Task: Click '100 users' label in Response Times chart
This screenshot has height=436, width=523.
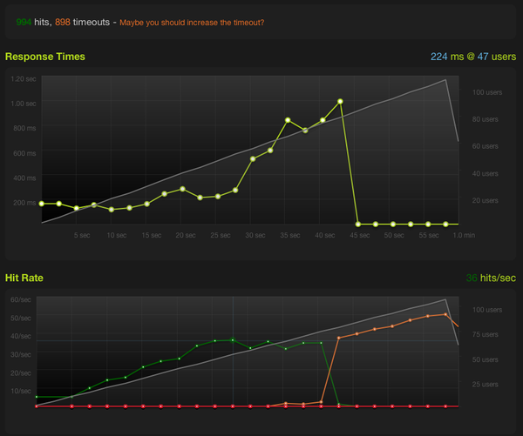Action: pyautogui.click(x=487, y=92)
